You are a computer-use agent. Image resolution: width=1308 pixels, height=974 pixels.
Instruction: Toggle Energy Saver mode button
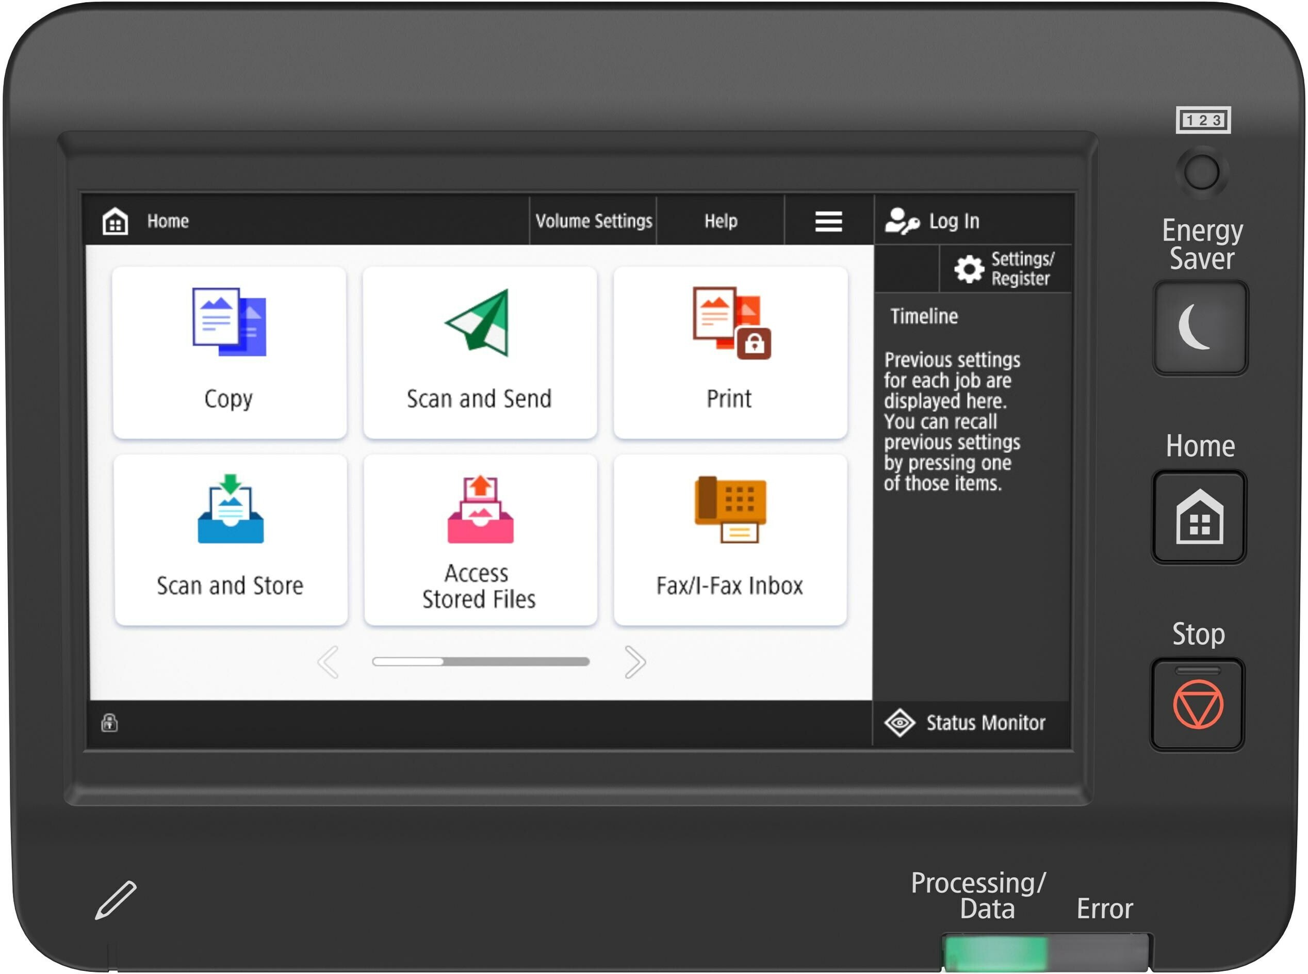1200,328
